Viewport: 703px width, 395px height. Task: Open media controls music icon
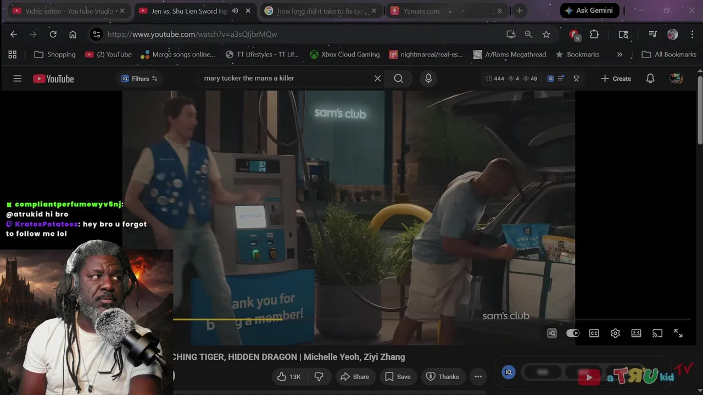pos(652,34)
